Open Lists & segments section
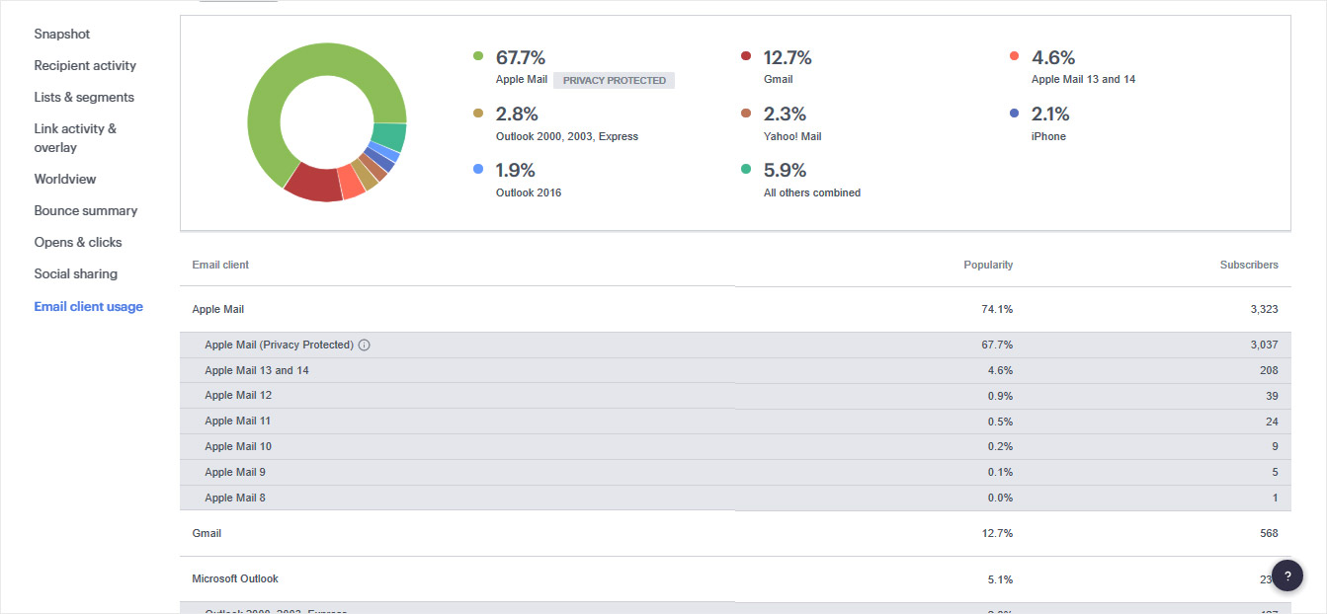This screenshot has width=1327, height=614. (84, 97)
